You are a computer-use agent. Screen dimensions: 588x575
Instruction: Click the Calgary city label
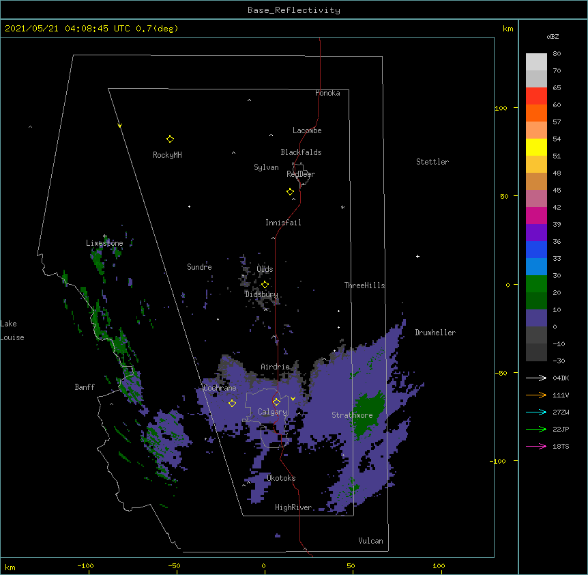(x=272, y=412)
